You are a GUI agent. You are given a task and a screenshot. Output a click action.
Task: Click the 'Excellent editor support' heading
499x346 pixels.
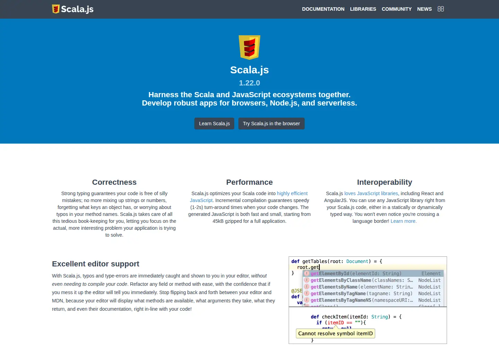pos(96,264)
